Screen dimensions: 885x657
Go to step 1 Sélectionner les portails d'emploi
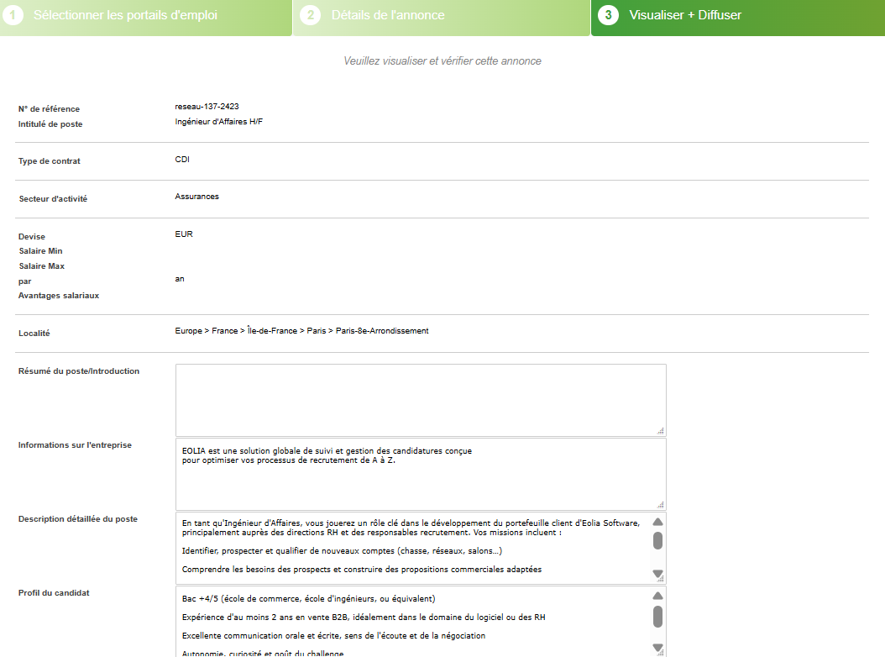[x=124, y=15]
